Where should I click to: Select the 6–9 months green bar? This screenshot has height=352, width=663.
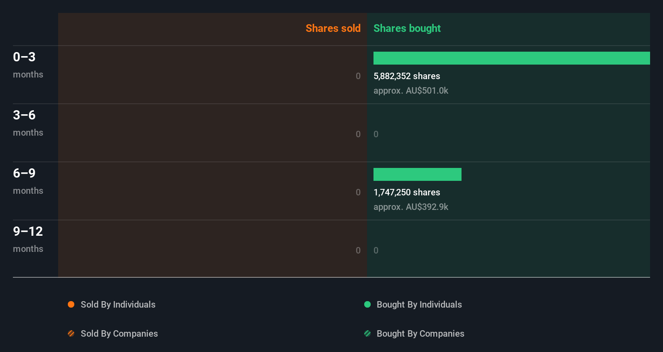coord(418,174)
